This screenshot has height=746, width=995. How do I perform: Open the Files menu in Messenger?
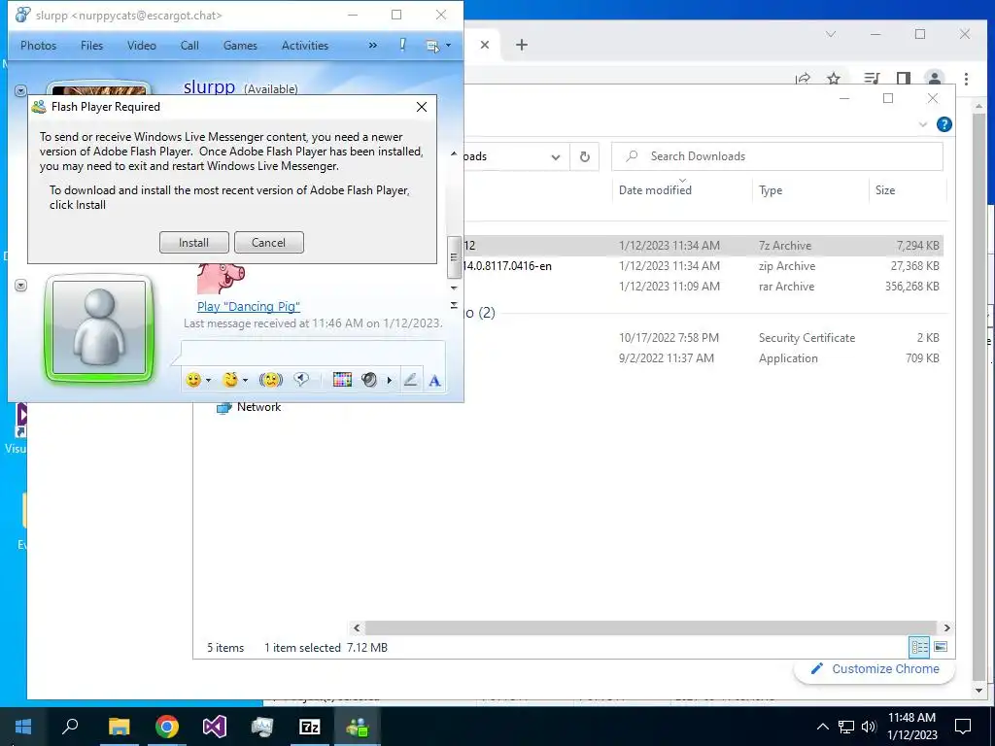(x=91, y=46)
